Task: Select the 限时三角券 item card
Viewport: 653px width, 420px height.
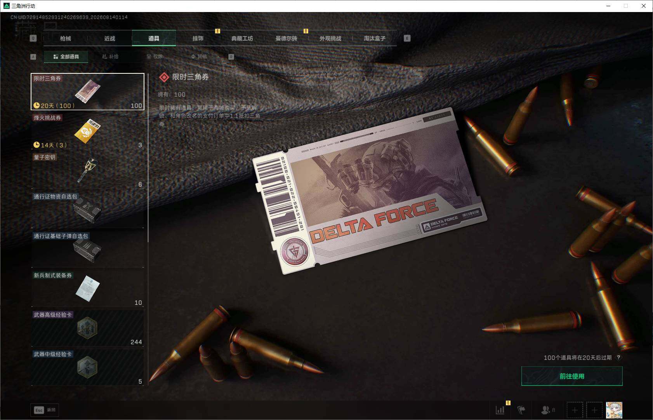Action: tap(88, 92)
